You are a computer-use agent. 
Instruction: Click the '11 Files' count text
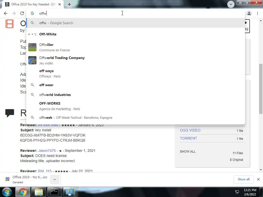click(238, 153)
